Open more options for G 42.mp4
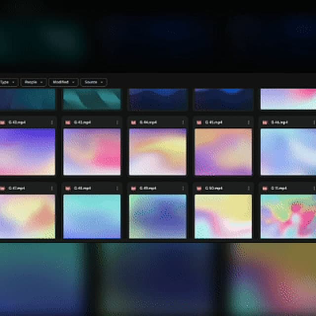The width and height of the screenshot is (316, 316). [52, 122]
